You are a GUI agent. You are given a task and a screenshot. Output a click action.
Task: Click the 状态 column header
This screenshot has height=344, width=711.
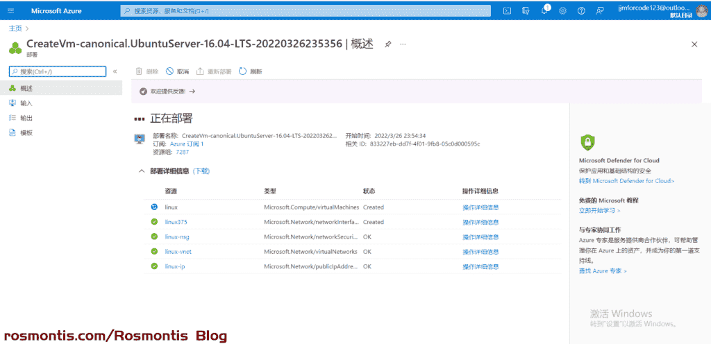[x=369, y=191]
